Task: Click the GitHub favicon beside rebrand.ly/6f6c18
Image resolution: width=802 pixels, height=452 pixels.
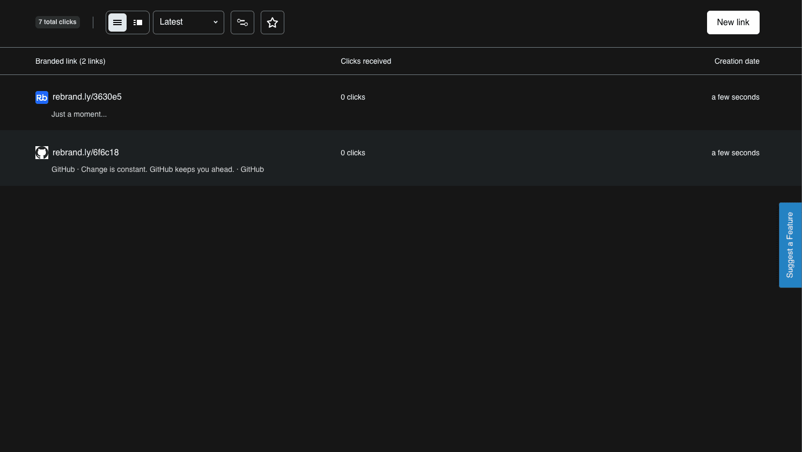Action: [41, 153]
